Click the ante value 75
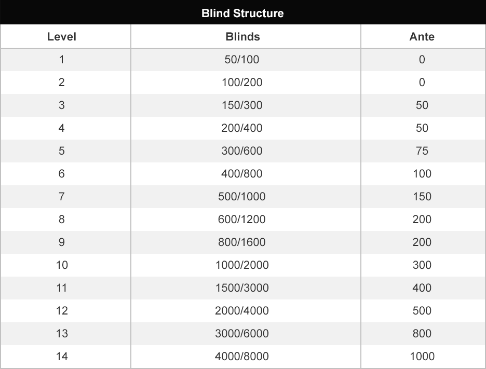Viewport: 486px width, 369px height. coord(422,151)
